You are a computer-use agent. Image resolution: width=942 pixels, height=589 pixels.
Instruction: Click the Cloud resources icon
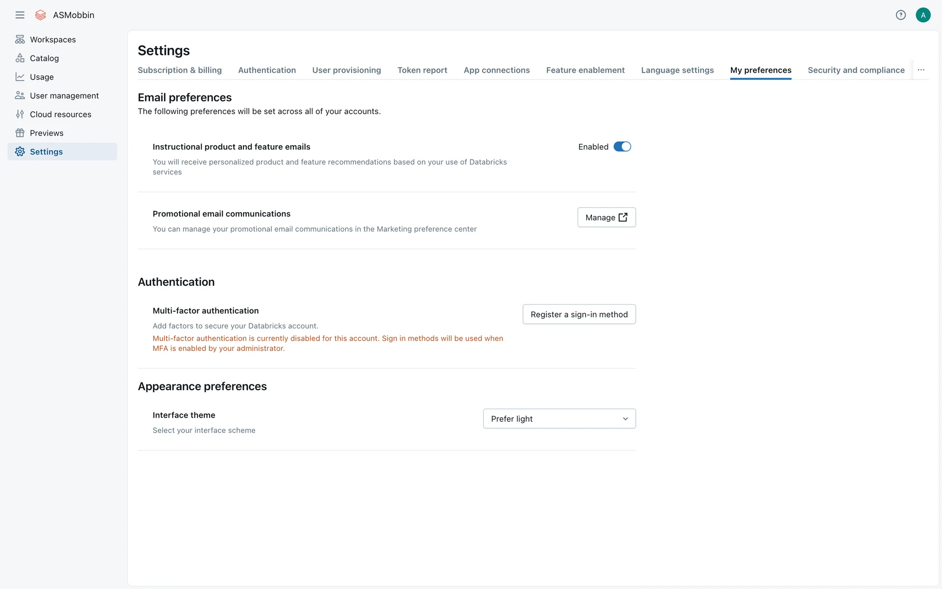coord(20,114)
